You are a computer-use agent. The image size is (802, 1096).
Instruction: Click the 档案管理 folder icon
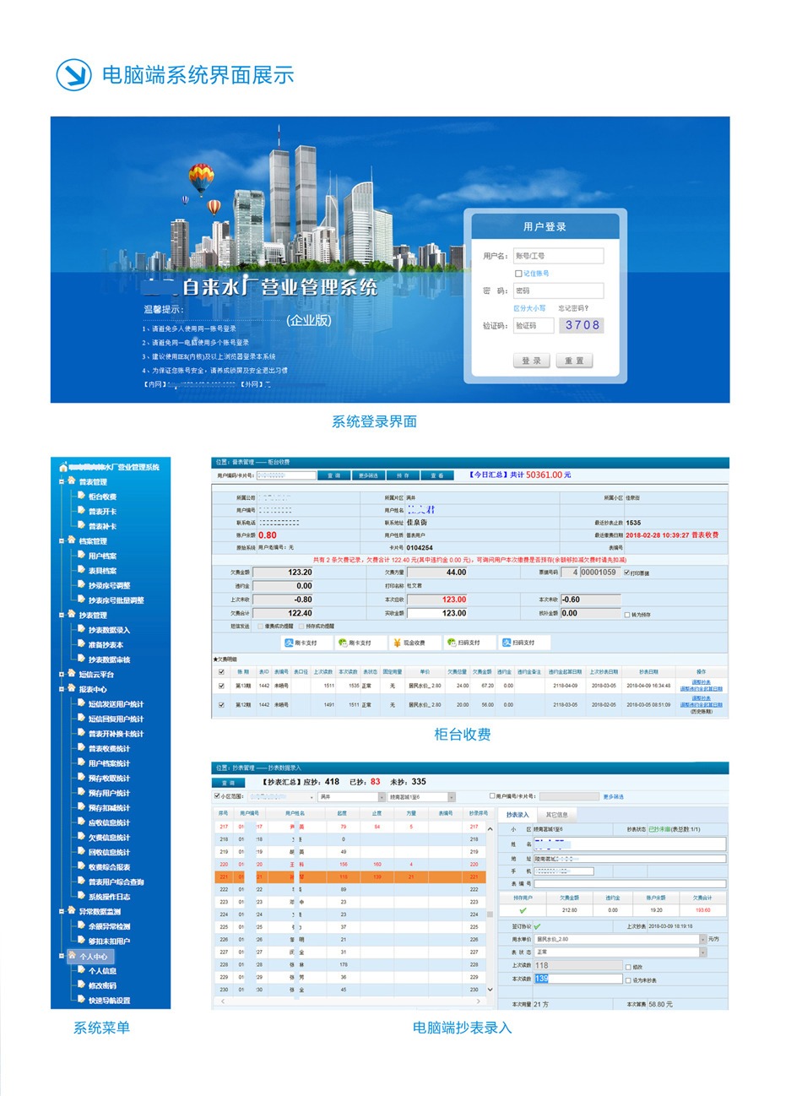[x=72, y=540]
